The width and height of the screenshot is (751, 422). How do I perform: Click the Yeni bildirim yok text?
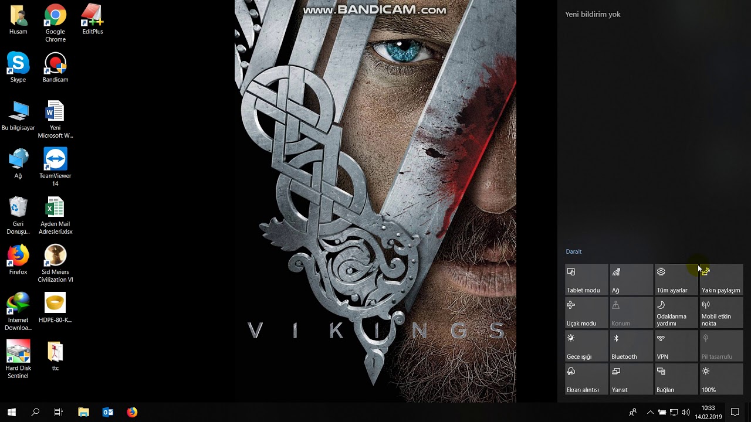593,15
